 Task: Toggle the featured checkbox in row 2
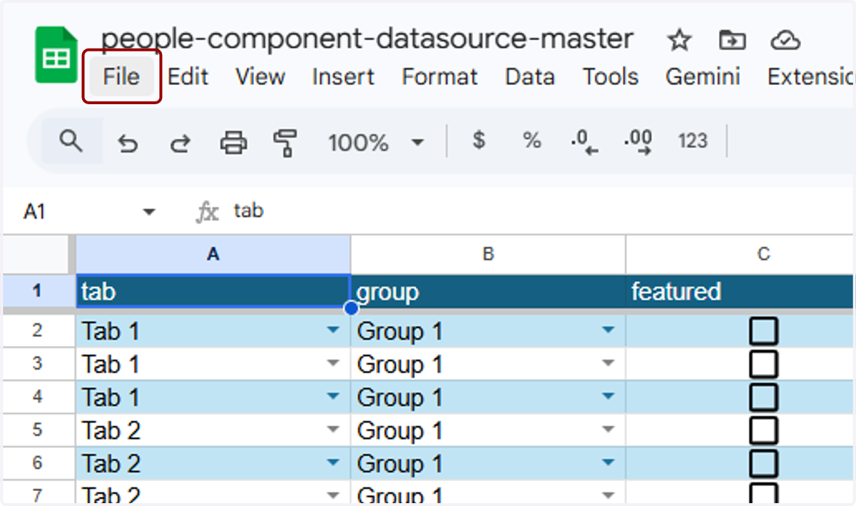[764, 332]
